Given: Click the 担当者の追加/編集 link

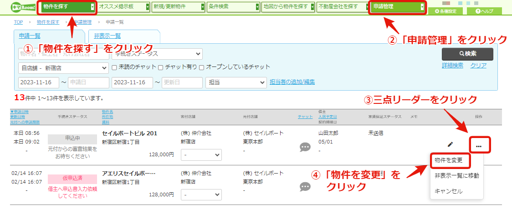Looking at the screenshot, I should (x=292, y=82).
